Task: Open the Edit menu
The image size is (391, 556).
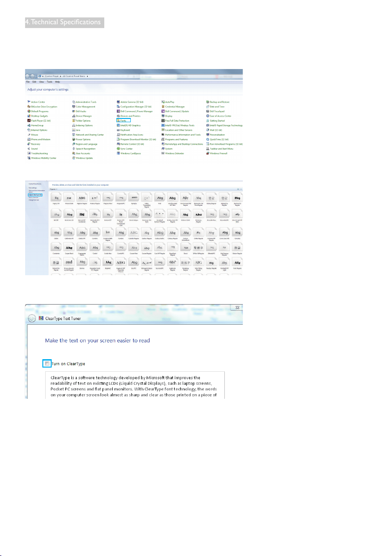Action: coord(34,82)
